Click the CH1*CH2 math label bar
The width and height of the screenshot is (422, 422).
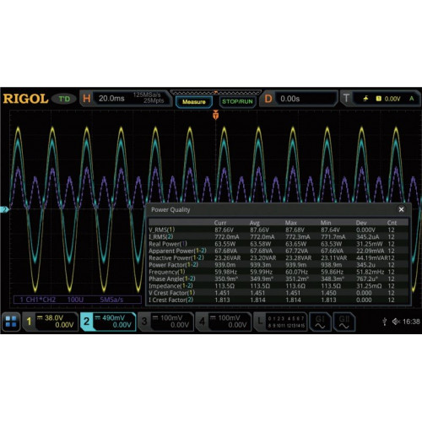pyautogui.click(x=78, y=300)
